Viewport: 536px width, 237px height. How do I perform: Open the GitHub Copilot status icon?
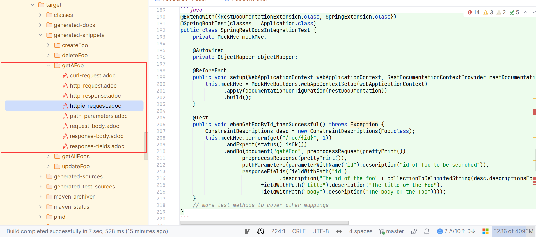(x=261, y=231)
